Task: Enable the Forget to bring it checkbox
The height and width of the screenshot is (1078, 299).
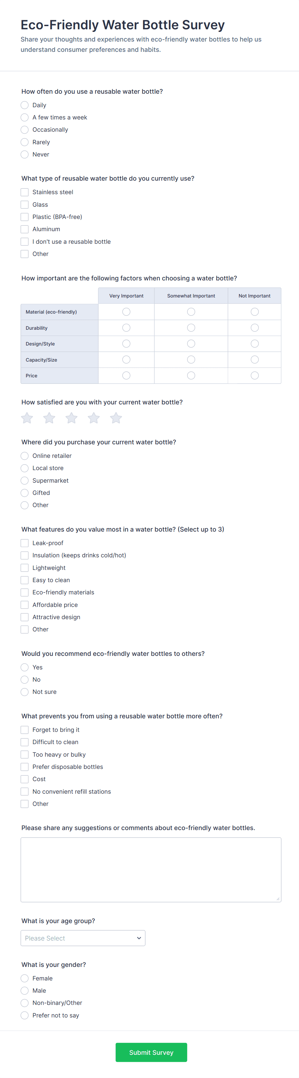Action: (x=25, y=729)
